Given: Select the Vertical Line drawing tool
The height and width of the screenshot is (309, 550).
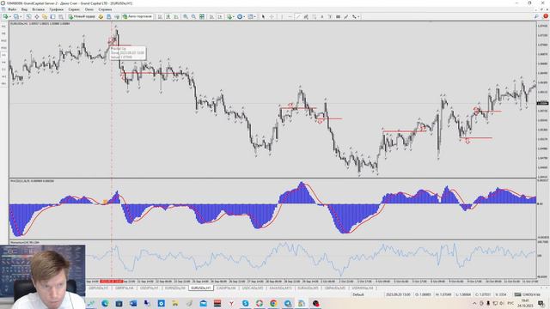Looking at the screenshot, I should coord(282,16).
